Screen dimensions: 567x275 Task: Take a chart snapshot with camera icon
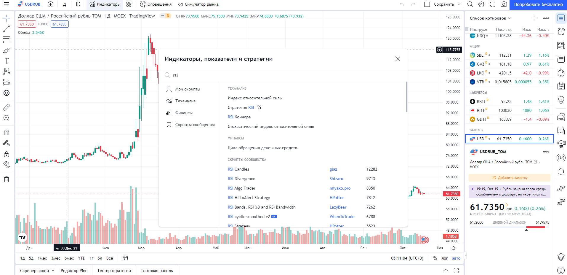(504, 4)
